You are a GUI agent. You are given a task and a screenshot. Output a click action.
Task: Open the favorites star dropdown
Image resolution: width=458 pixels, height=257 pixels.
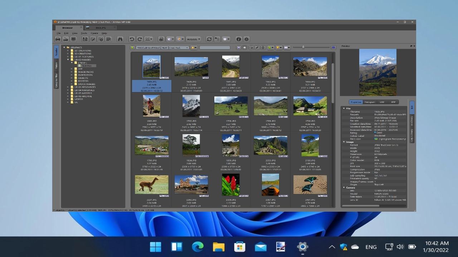(x=194, y=47)
